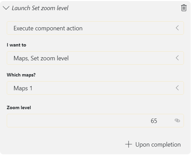Delete the Launch Set zoom level action
The image size is (192, 156).
184,8
